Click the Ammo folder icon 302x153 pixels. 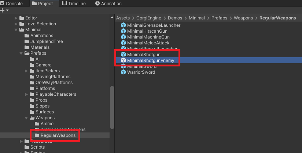click(x=37, y=124)
